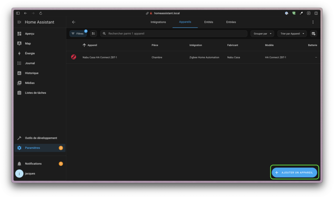Collapse the Home Assistant sidebar menu icon
This screenshot has height=198, width=334.
19,22
